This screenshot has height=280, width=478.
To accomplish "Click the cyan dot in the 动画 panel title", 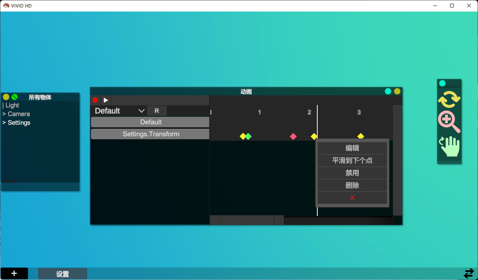I will point(388,91).
